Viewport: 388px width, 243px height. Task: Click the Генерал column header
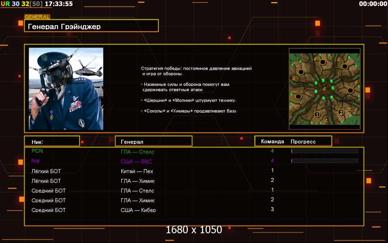154,141
